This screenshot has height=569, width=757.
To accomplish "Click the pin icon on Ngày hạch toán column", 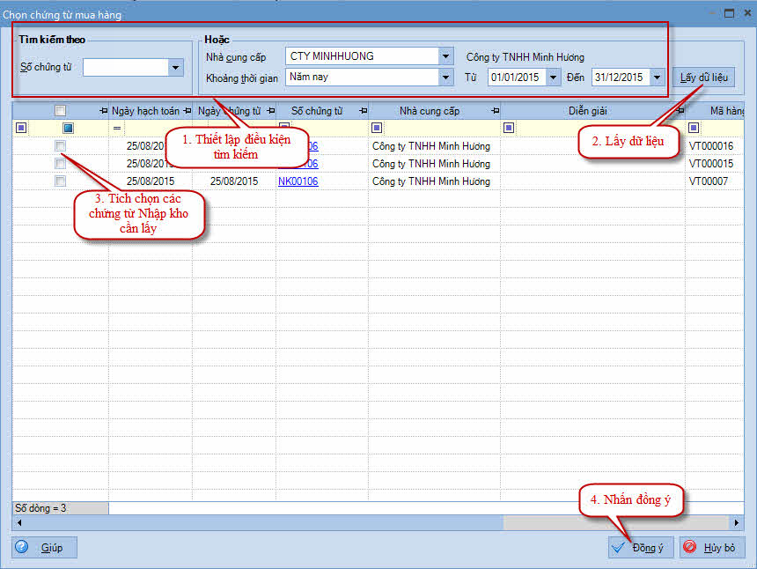I will click(x=186, y=111).
